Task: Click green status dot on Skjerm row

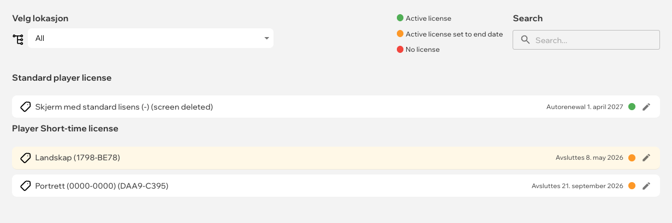Action: point(632,107)
